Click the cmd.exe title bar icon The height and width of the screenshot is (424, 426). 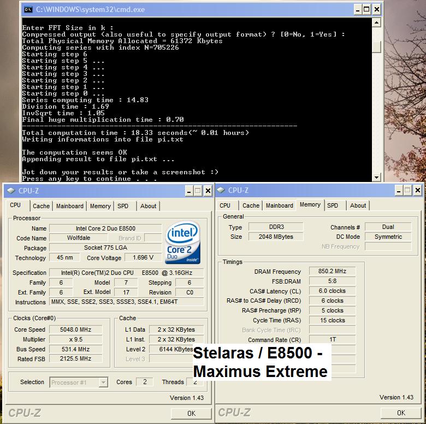[x=28, y=9]
